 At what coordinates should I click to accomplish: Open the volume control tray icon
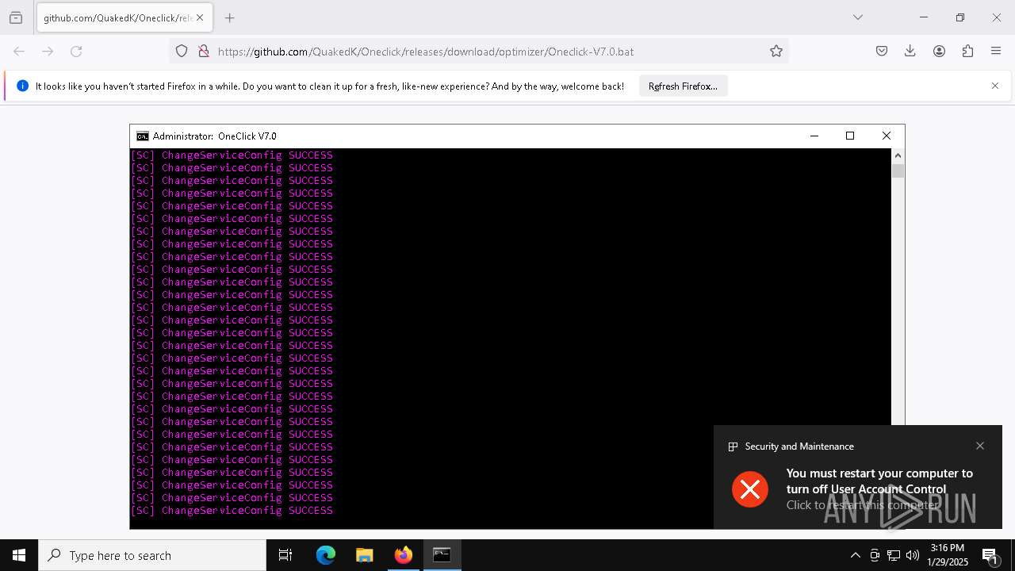pos(913,555)
